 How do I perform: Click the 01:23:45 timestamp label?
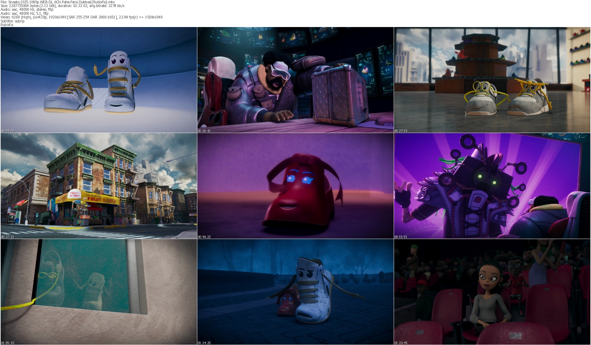tap(401, 343)
